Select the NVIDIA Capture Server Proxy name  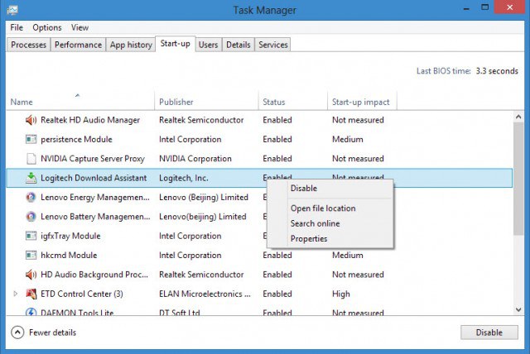pos(93,158)
